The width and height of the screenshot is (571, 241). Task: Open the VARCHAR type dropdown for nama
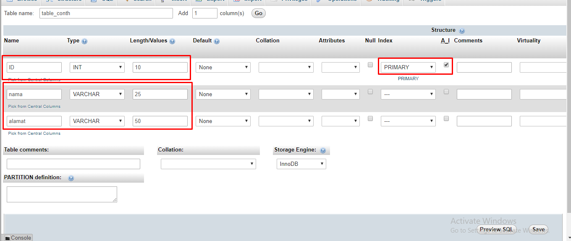[x=97, y=94]
